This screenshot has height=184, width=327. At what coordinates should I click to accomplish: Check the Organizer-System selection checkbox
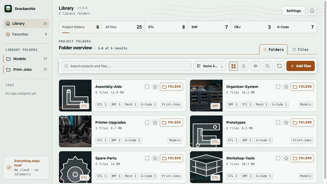click(278, 87)
